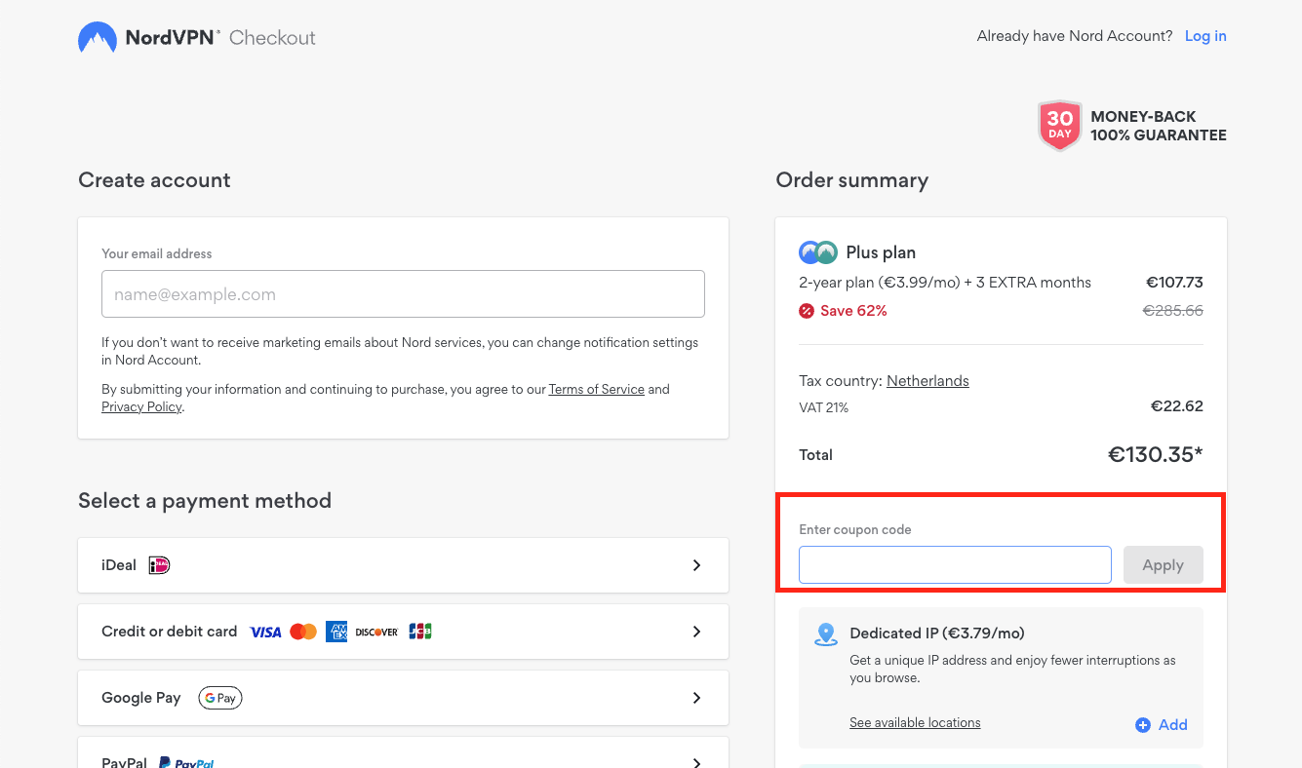This screenshot has width=1302, height=768.
Task: Click the crossed-out €285.66 price
Action: coord(1173,311)
